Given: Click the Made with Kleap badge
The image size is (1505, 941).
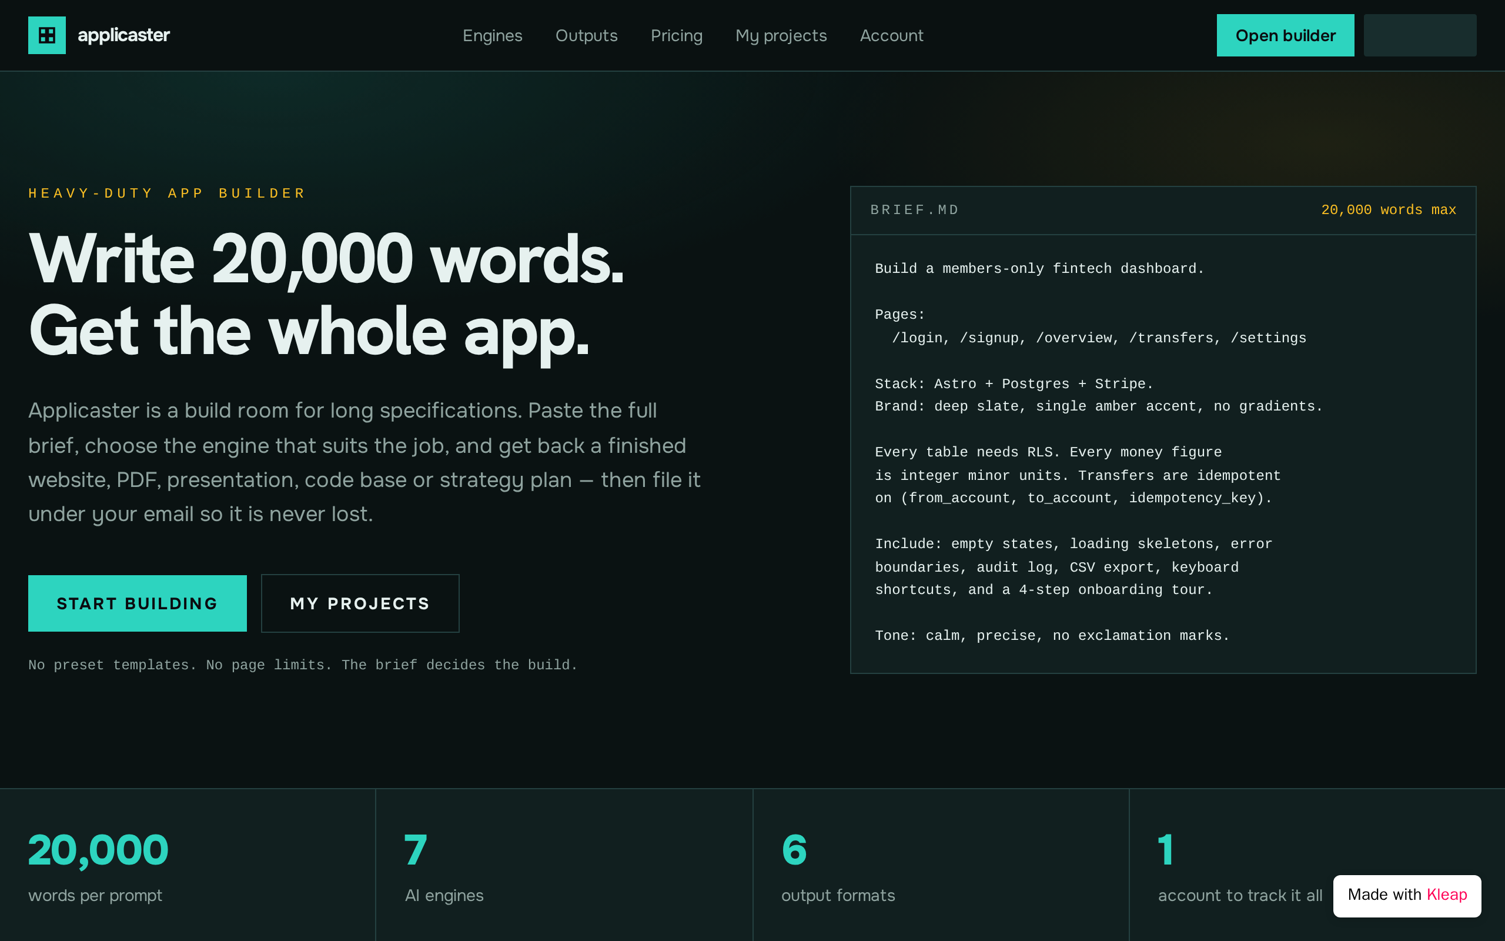Looking at the screenshot, I should tap(1407, 895).
